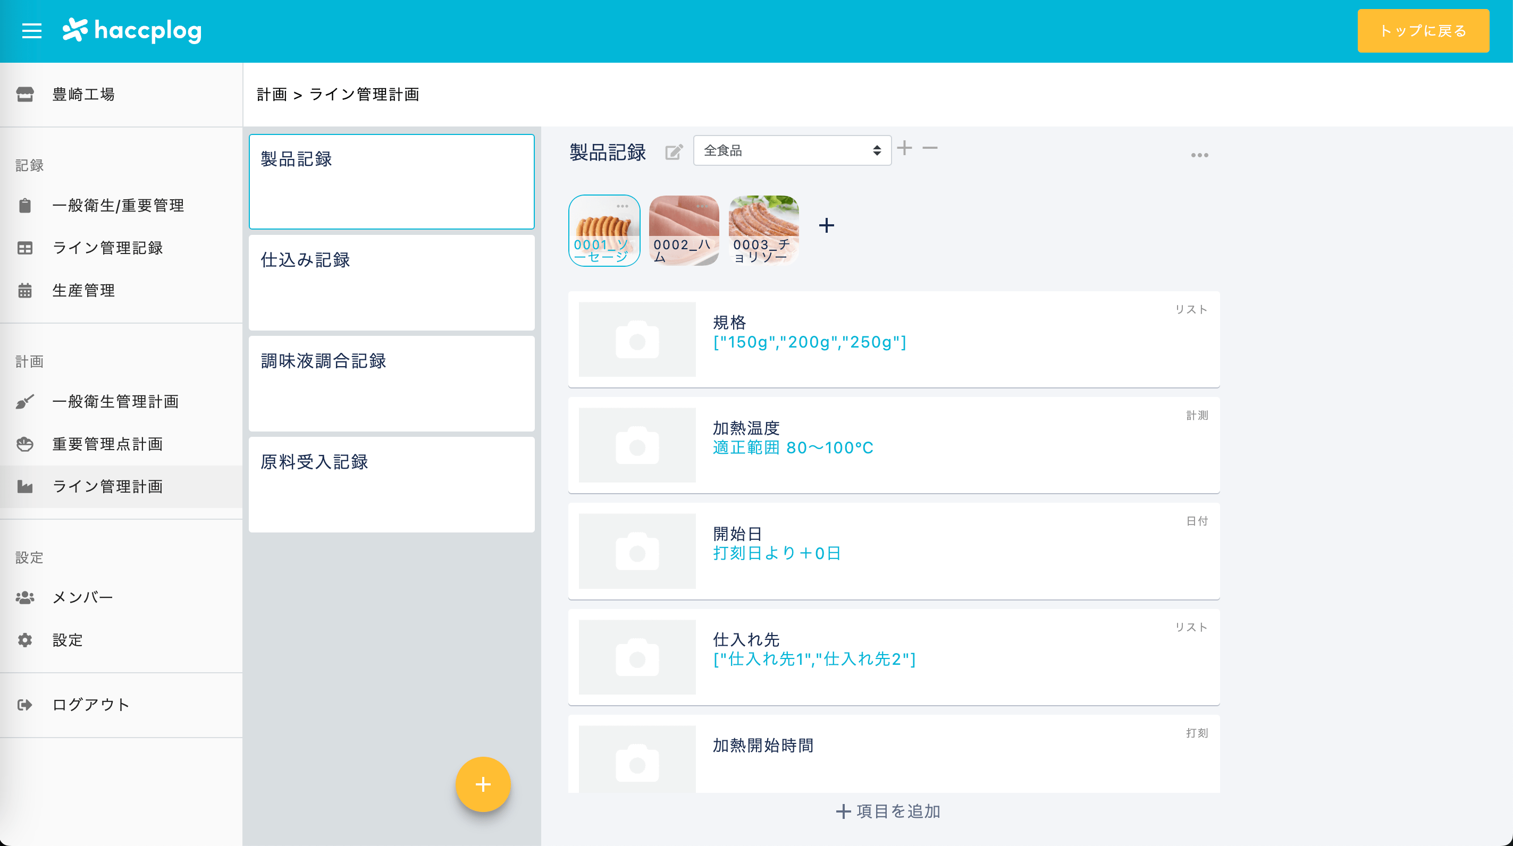
Task: Open three-dot menu on 0002 ham thumbnail
Action: pos(702,206)
